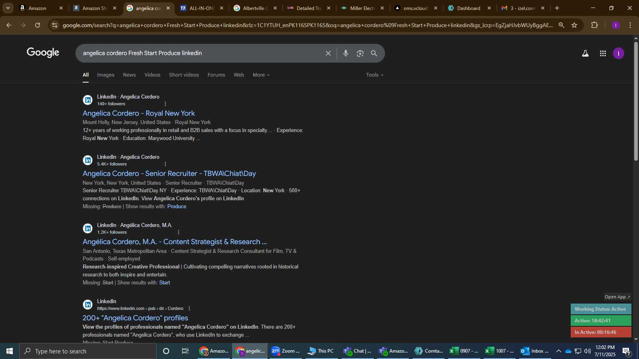Bookmark this page with star icon
639x359 pixels.
574,25
